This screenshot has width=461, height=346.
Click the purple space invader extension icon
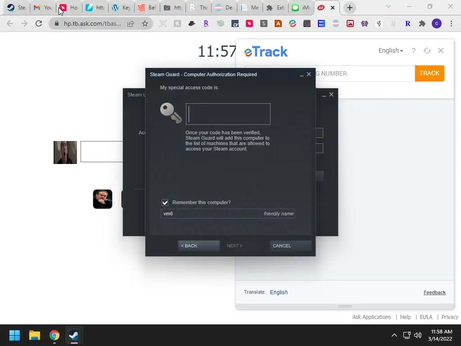pyautogui.click(x=365, y=23)
